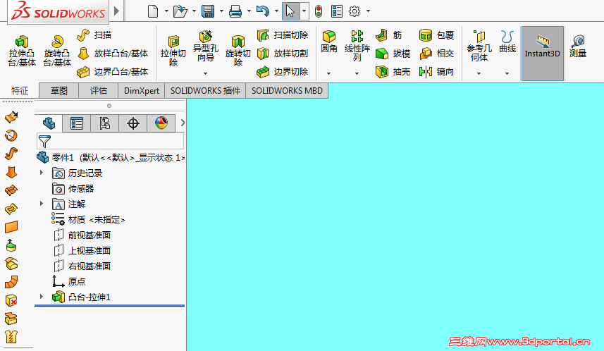Expand the Reference Geometry dropdown arrow
The width and height of the screenshot is (604, 351).
click(x=479, y=73)
